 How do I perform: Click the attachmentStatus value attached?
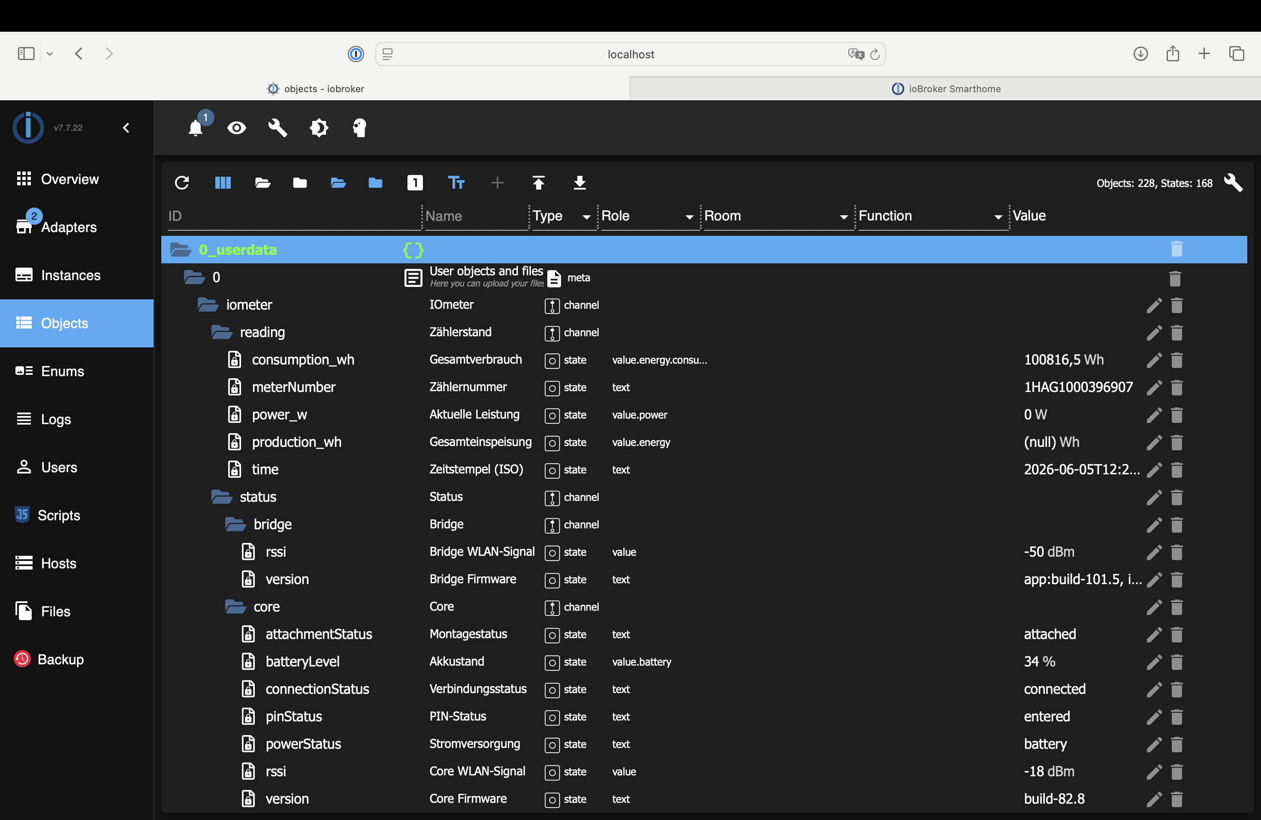pos(1050,634)
